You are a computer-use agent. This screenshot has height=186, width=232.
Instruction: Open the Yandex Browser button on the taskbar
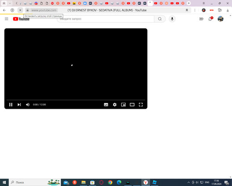[146, 182]
